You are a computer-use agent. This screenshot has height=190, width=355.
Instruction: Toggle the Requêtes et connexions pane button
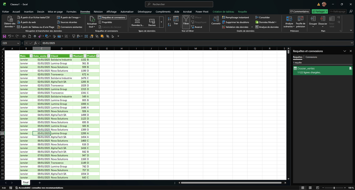[x=112, y=17]
